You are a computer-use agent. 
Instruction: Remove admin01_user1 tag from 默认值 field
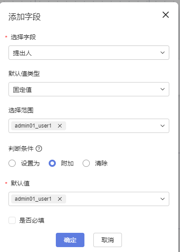[x=60, y=199]
